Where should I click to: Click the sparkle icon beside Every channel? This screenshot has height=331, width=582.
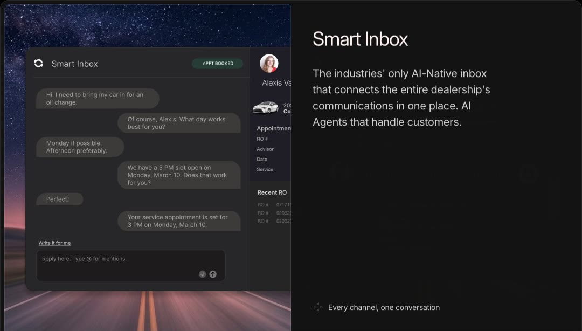coord(318,307)
